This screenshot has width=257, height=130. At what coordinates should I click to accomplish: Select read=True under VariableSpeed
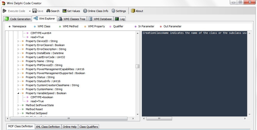pyautogui.click(x=37, y=101)
